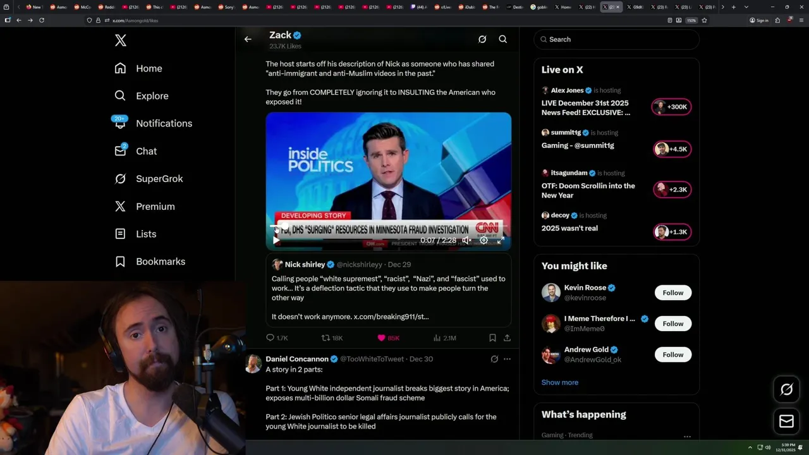The width and height of the screenshot is (809, 455).
Task: Open the Home page from sidebar
Action: [138, 68]
